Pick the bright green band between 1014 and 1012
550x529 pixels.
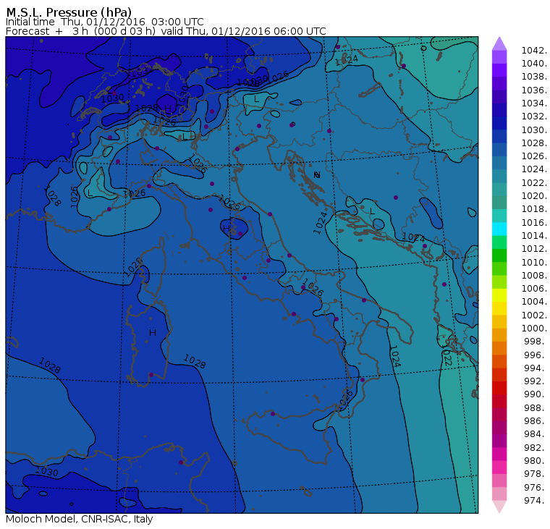tap(499, 242)
